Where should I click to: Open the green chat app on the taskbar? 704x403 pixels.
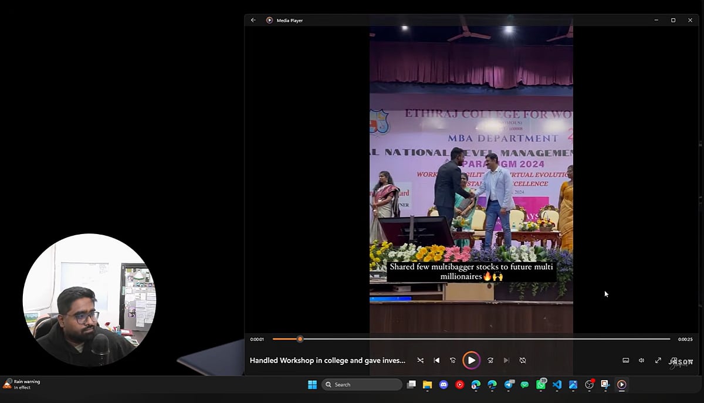(x=524, y=385)
